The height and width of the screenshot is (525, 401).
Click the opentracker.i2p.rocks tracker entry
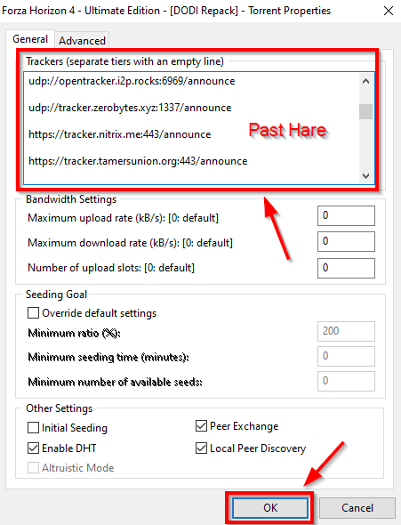point(132,81)
